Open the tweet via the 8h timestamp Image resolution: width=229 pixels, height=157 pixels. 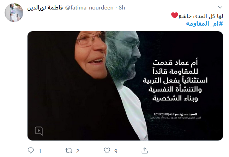coord(122,8)
